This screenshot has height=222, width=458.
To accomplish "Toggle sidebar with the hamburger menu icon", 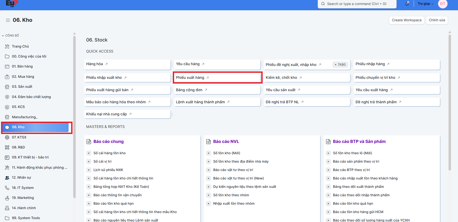I will tap(8, 20).
